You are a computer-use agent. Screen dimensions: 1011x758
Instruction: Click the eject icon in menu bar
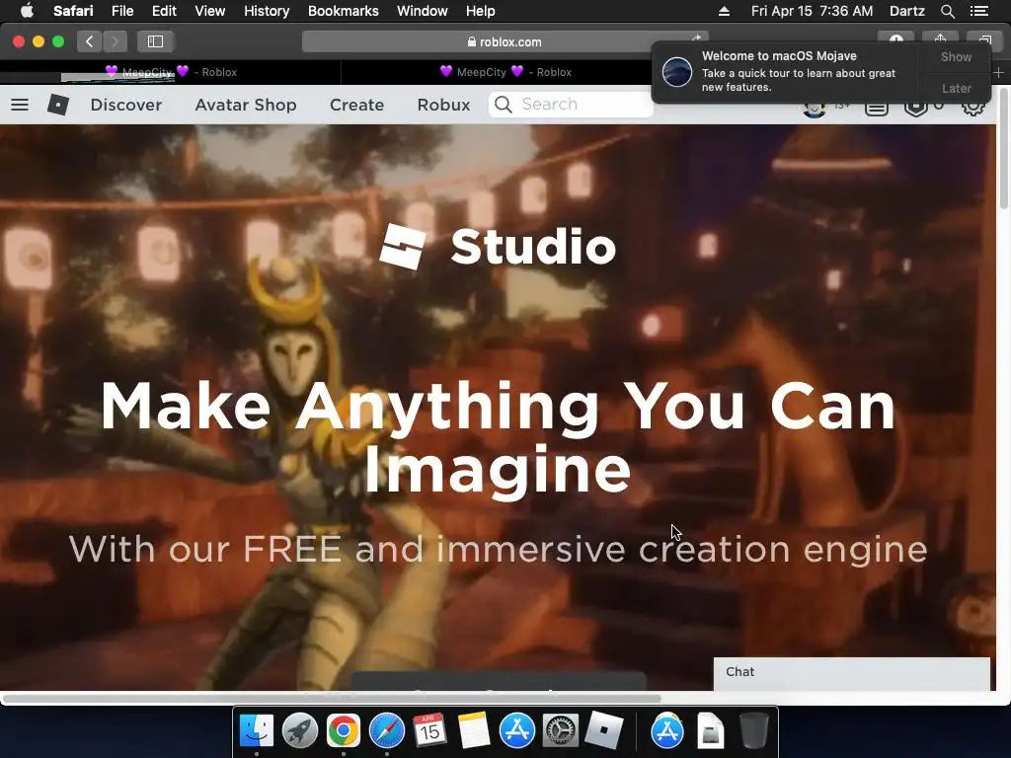[x=724, y=11]
